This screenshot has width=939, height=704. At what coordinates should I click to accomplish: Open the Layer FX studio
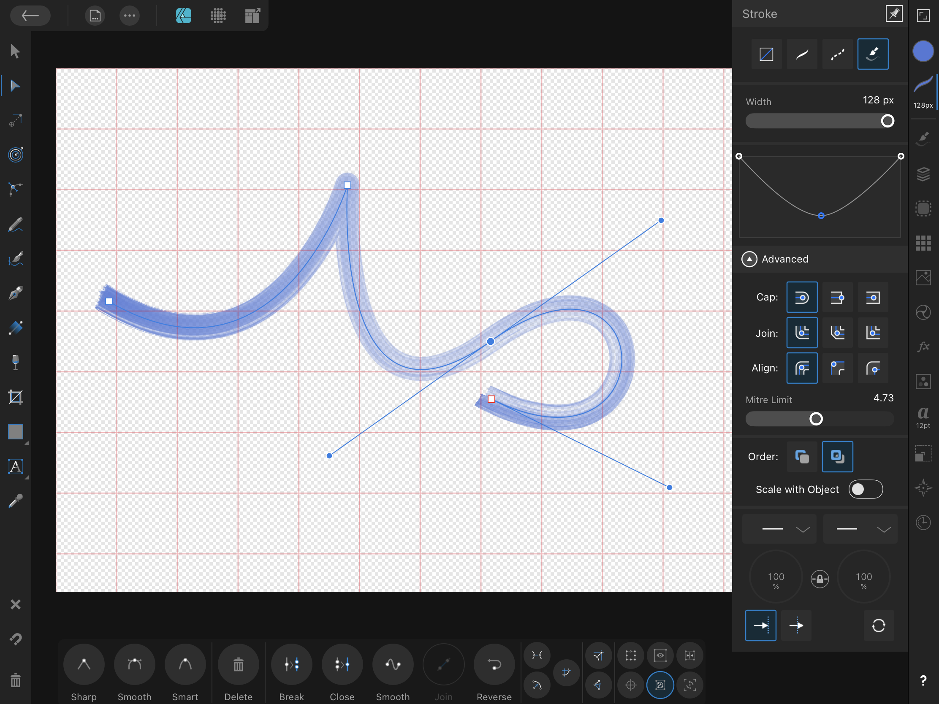pyautogui.click(x=923, y=347)
